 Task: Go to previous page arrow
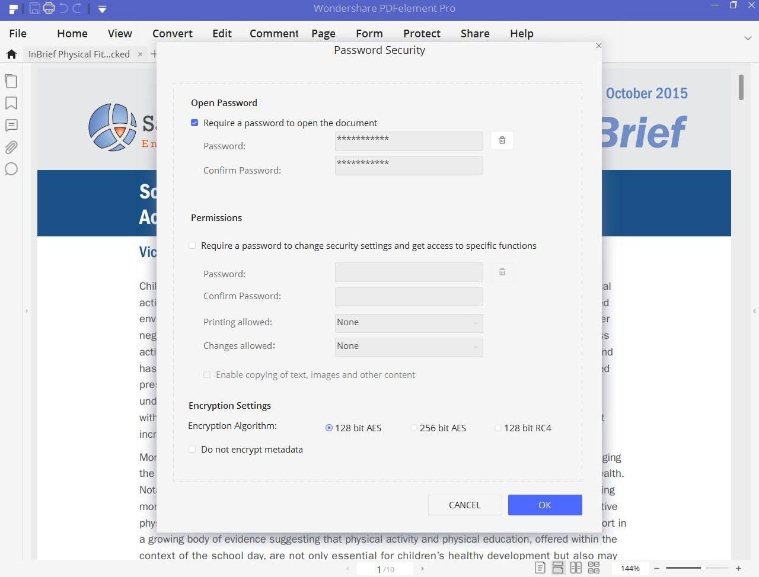pyautogui.click(x=347, y=569)
